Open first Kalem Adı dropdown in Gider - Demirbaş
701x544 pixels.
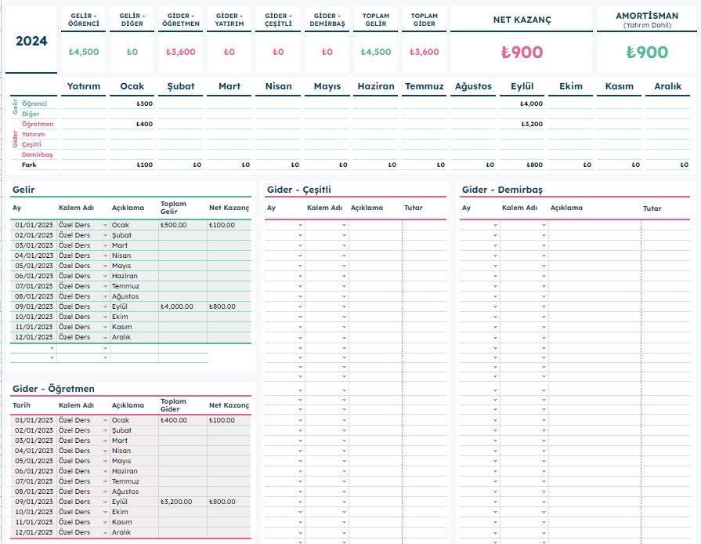point(543,225)
